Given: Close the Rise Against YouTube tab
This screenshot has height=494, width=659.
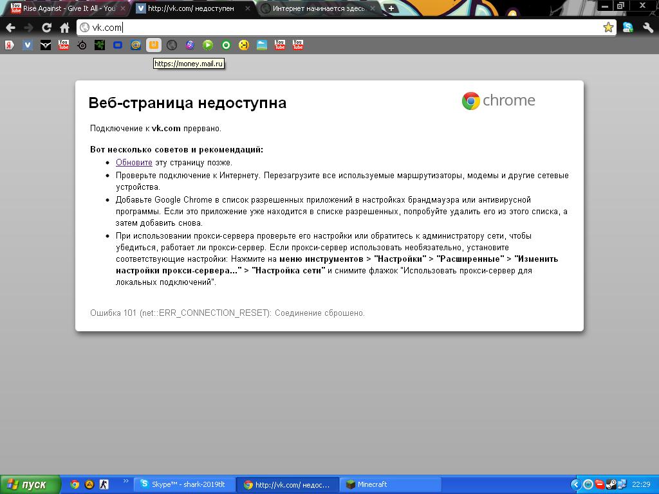Looking at the screenshot, I should click(123, 8).
